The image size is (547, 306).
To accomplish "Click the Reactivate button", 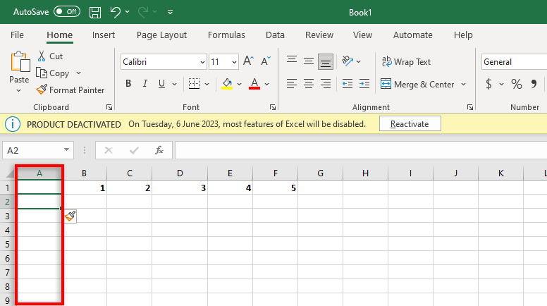I will 410,123.
